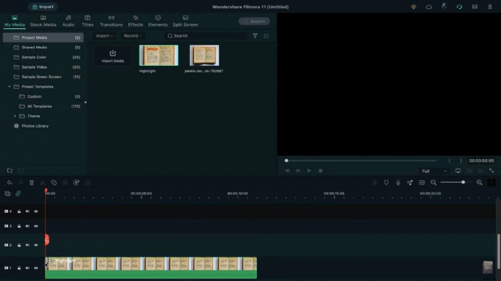Select Sample Color in the media sidebar
501x281 pixels.
(x=34, y=57)
